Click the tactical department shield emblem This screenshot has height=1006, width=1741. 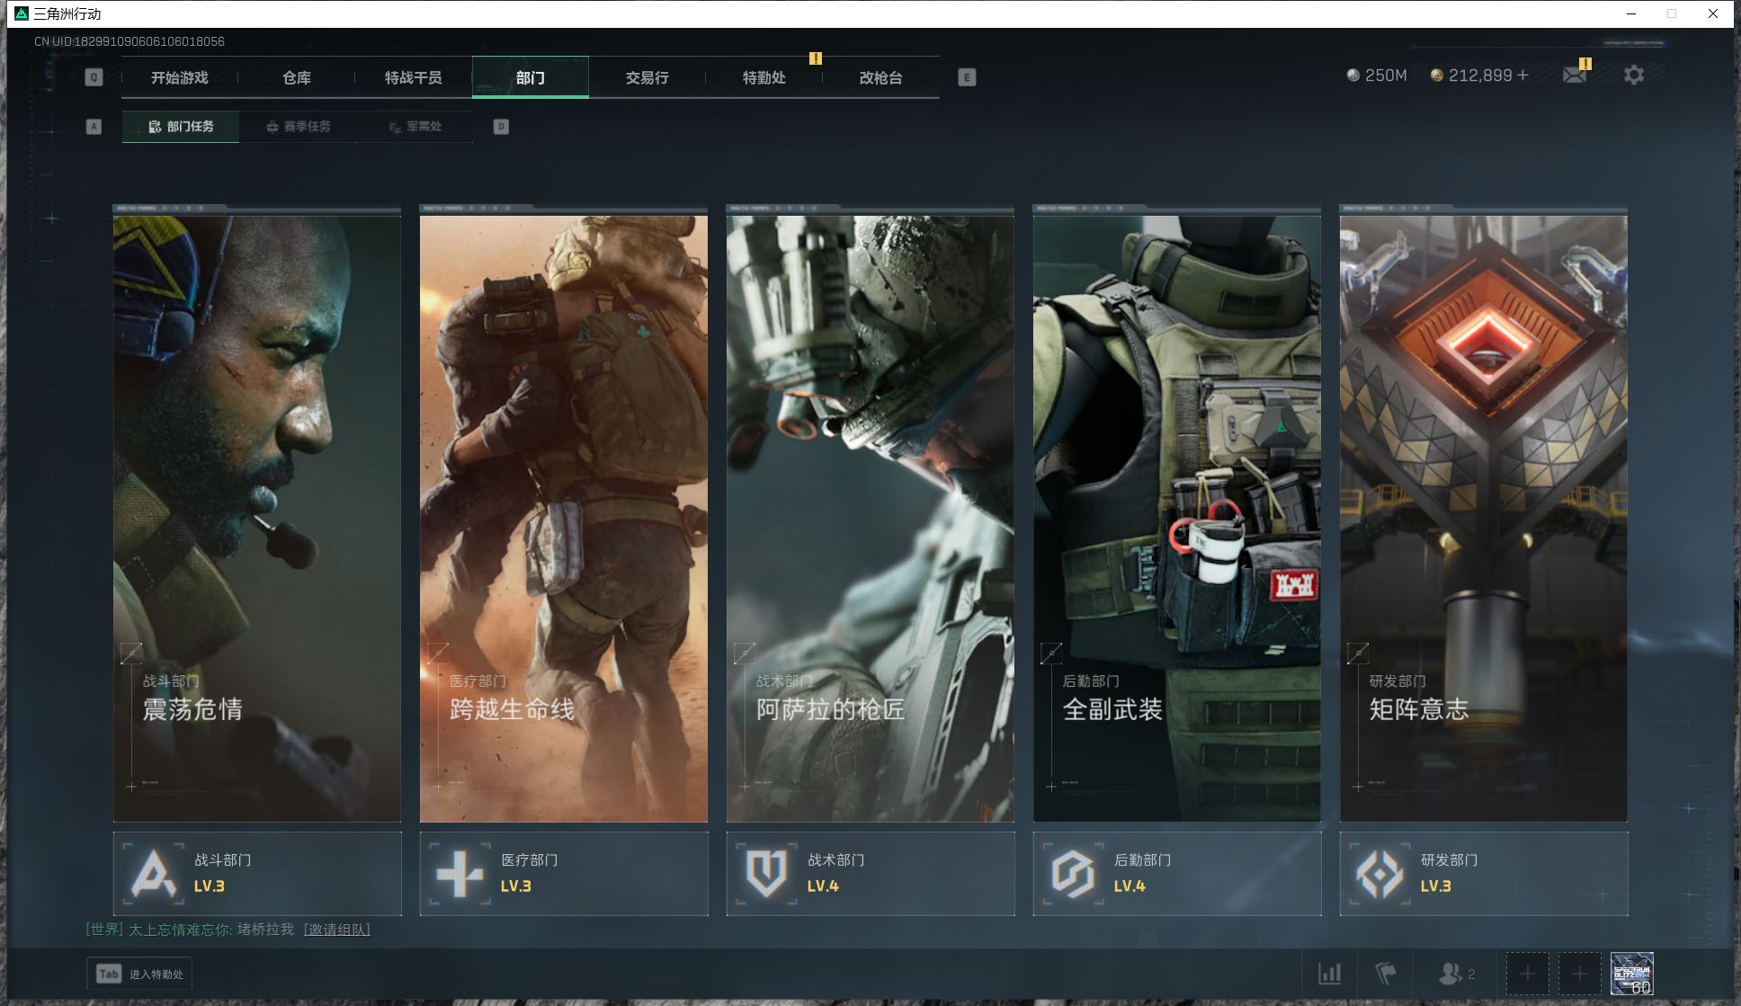[766, 873]
